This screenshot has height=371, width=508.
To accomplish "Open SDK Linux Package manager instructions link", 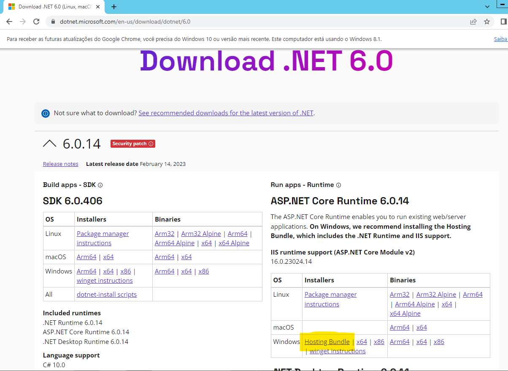I will tap(103, 238).
